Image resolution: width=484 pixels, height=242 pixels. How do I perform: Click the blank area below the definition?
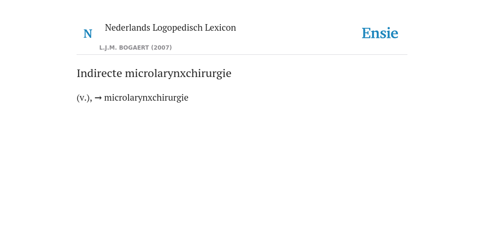click(242, 173)
